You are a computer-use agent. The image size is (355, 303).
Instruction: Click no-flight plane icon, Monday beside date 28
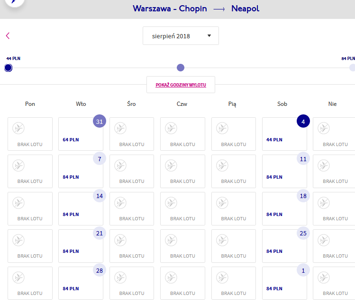(18, 277)
